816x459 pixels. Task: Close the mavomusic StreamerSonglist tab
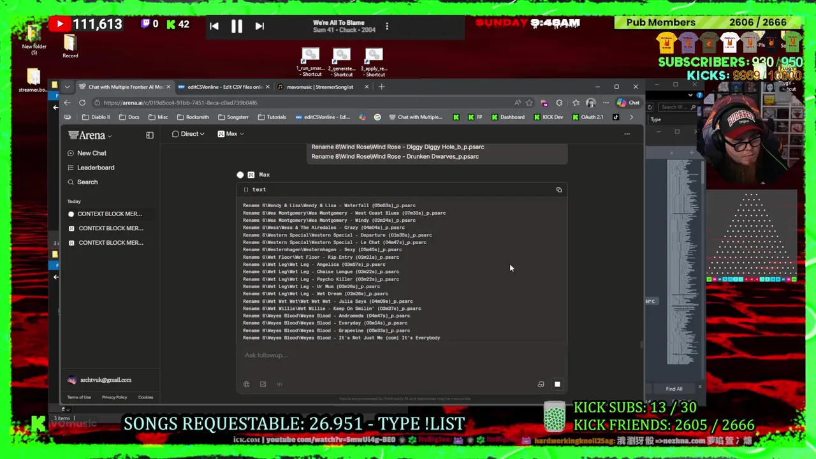coord(367,87)
